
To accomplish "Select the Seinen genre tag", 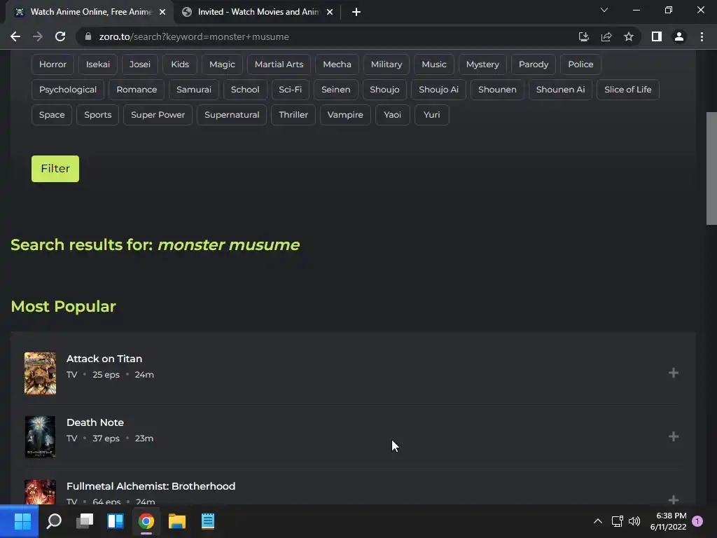I will coord(335,90).
